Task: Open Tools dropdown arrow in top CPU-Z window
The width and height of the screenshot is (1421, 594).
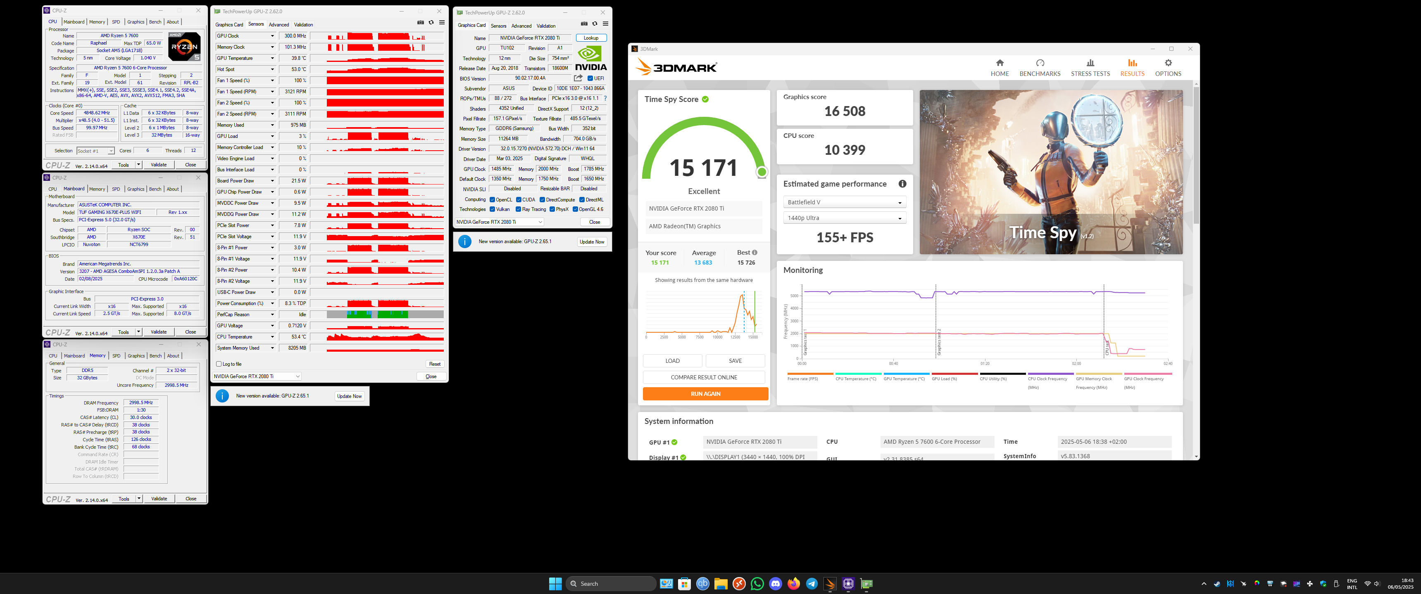Action: pyautogui.click(x=138, y=164)
